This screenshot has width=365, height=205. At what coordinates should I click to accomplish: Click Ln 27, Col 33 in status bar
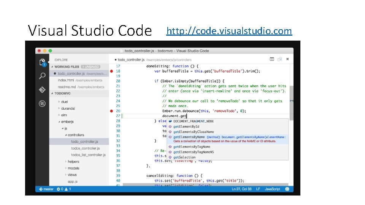click(241, 189)
